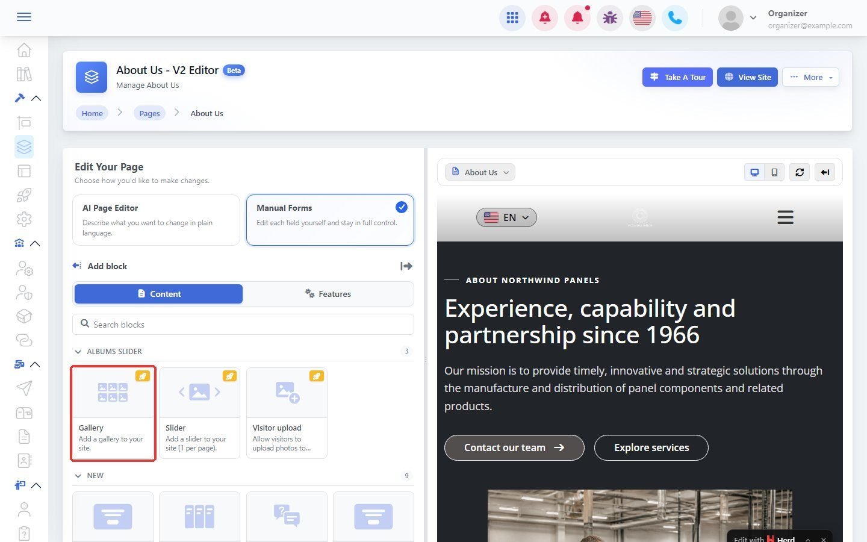Click the home icon in left sidebar
The width and height of the screenshot is (867, 542).
24,49
